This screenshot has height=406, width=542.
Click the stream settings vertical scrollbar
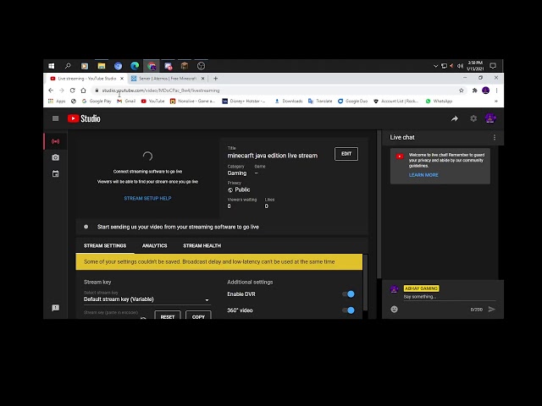[x=365, y=283]
